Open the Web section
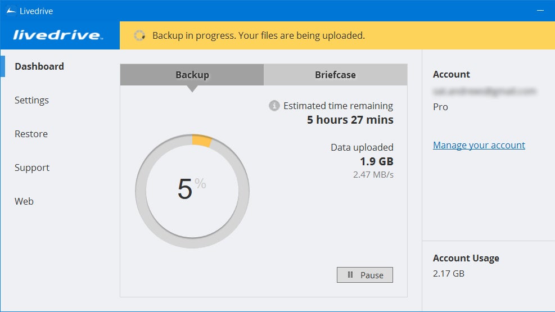Viewport: 555px width, 312px height. [x=24, y=201]
